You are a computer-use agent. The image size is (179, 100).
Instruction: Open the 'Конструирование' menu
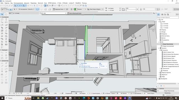[18, 3]
